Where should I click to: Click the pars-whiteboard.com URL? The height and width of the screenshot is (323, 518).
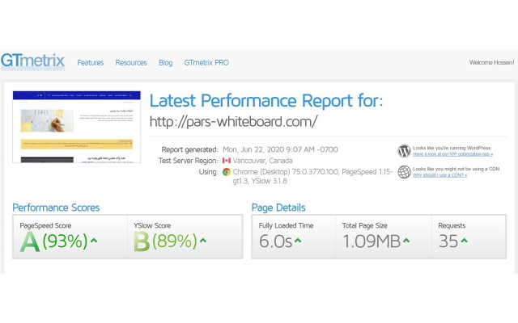[x=234, y=122]
